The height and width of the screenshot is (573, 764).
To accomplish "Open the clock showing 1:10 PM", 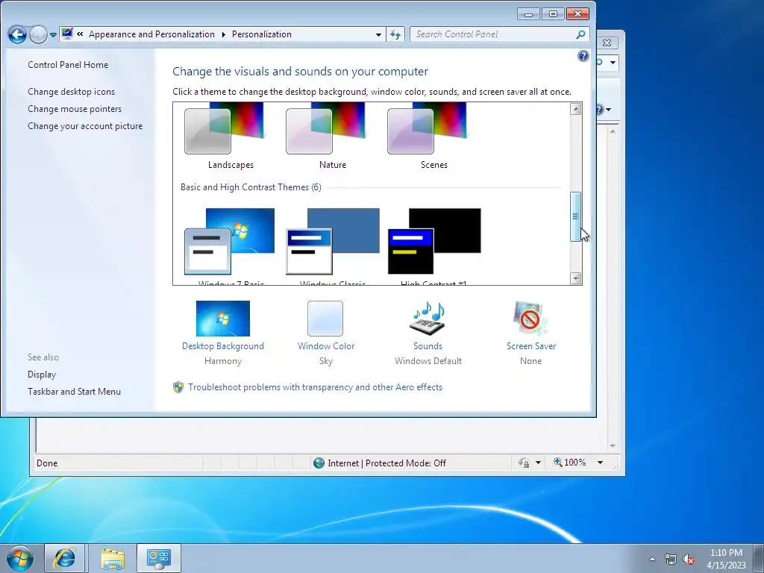I will pos(726,558).
